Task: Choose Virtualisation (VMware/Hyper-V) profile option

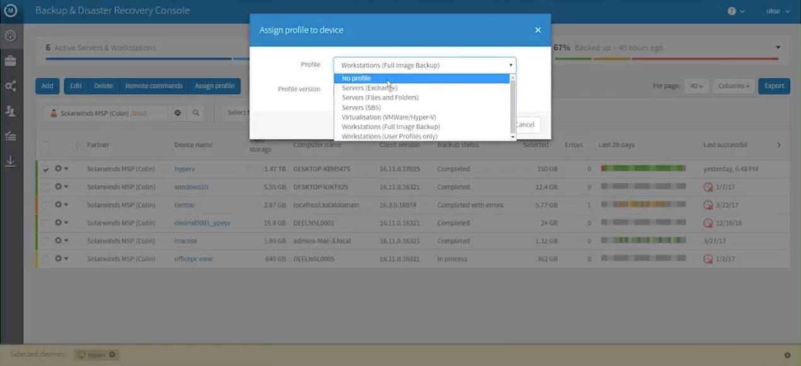Action: tap(389, 117)
